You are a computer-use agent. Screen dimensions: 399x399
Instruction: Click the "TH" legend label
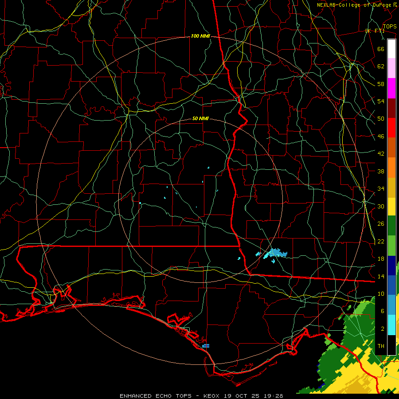(381, 346)
